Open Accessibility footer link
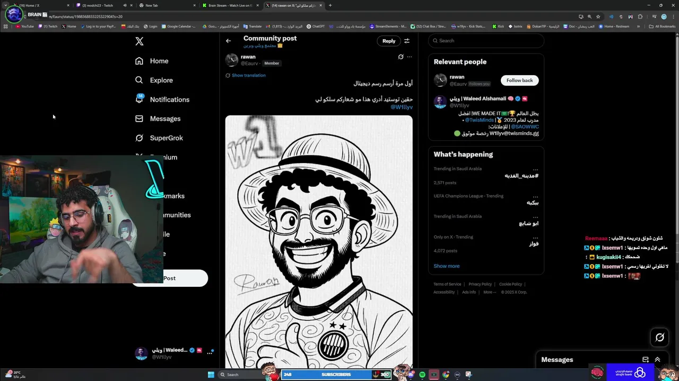The image size is (679, 381). 444,292
